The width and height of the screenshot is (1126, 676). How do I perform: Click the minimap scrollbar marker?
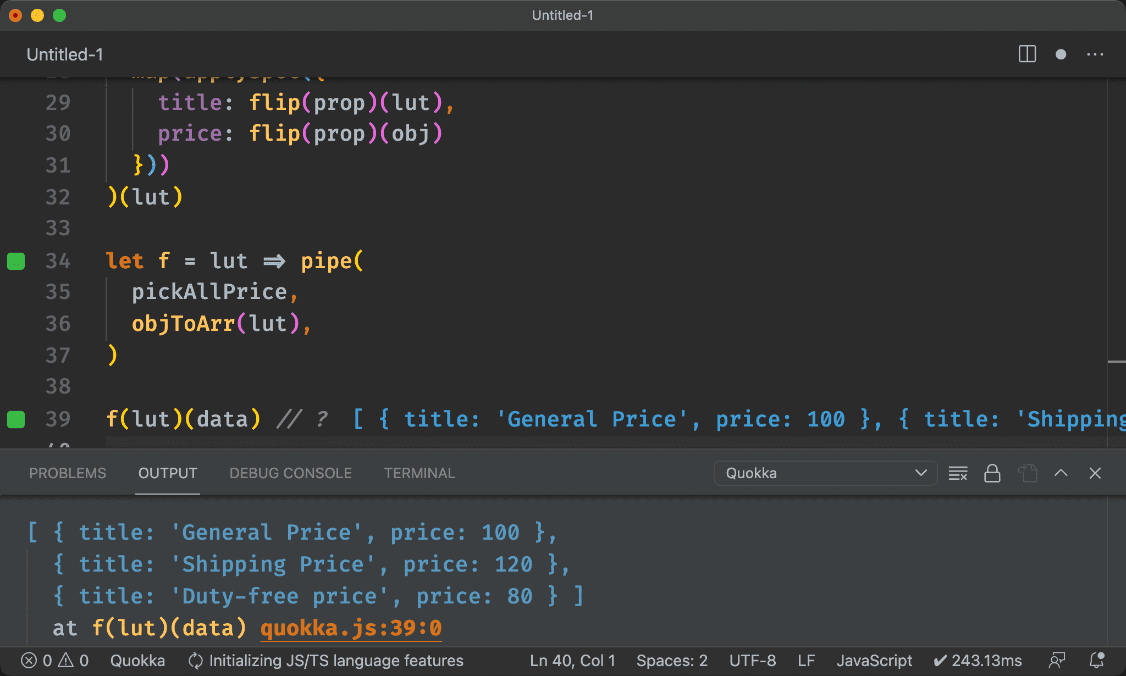tap(1116, 362)
